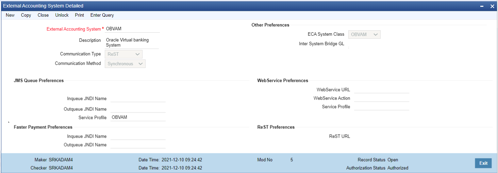
Task: Click the Other Preferences heading
Action: [270, 25]
